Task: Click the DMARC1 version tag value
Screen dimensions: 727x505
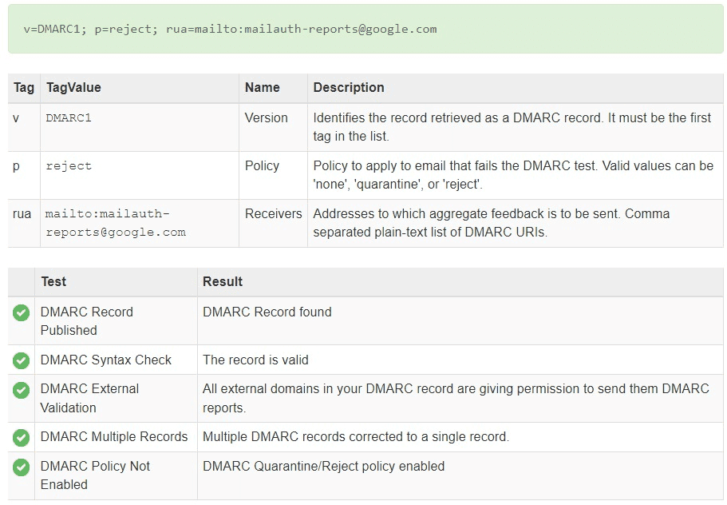Action: click(69, 118)
